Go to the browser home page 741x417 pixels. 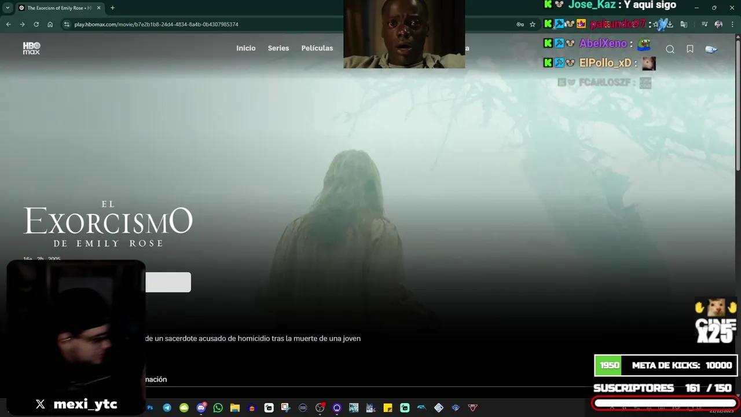point(50,24)
